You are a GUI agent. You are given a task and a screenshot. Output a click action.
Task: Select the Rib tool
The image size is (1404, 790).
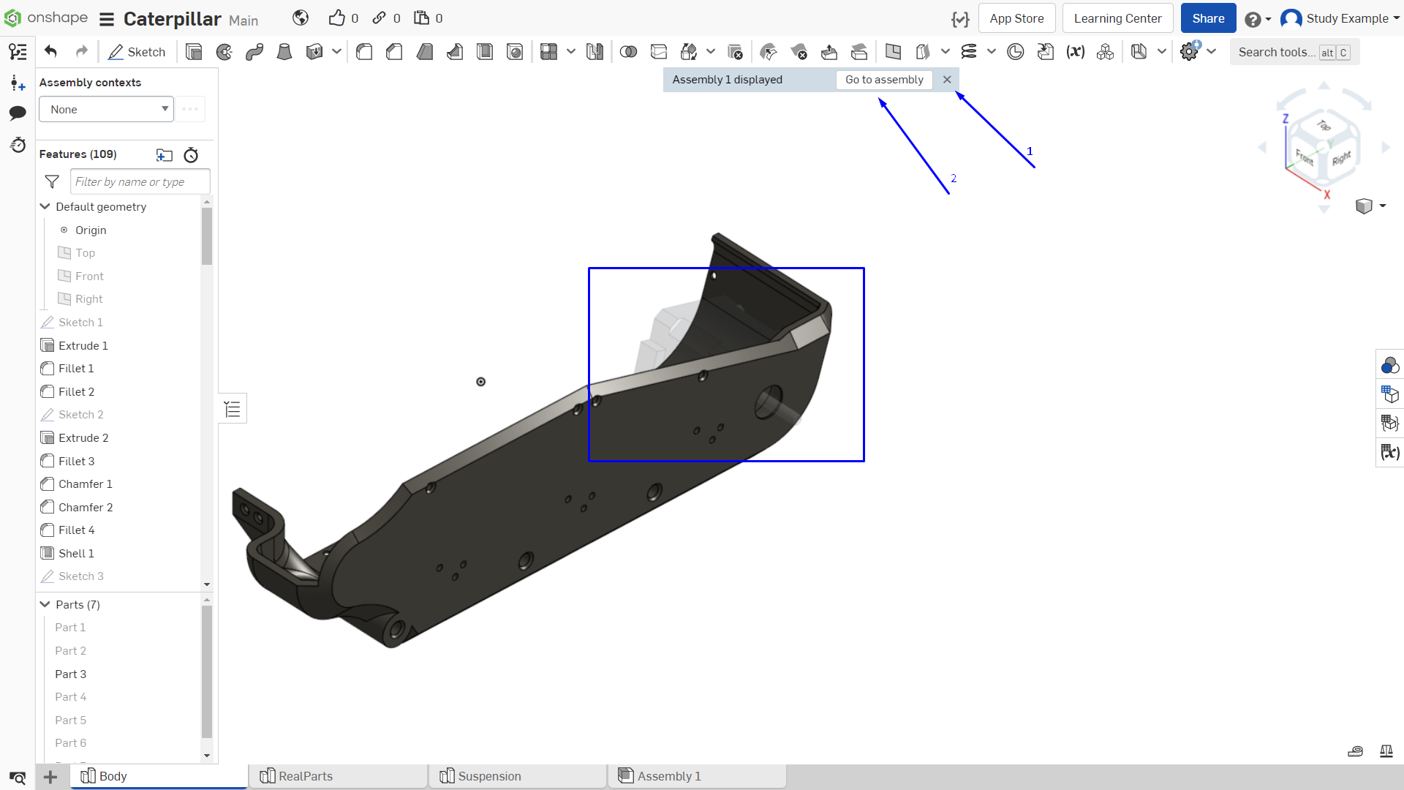pyautogui.click(x=455, y=52)
